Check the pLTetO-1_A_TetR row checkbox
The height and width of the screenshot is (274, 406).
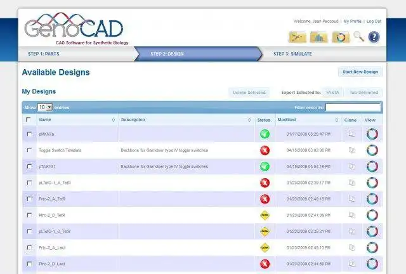(30, 183)
